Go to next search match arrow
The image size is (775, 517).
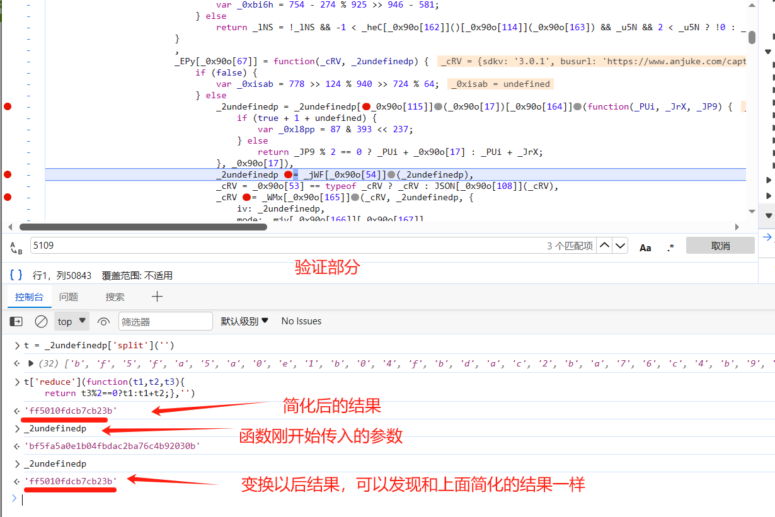(x=621, y=246)
